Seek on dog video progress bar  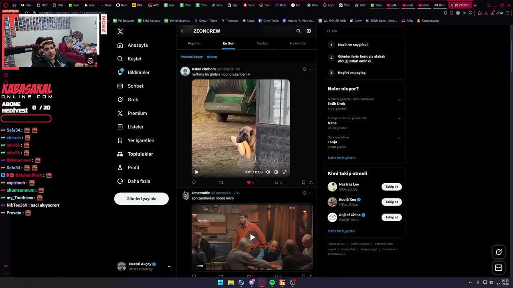coord(241,165)
